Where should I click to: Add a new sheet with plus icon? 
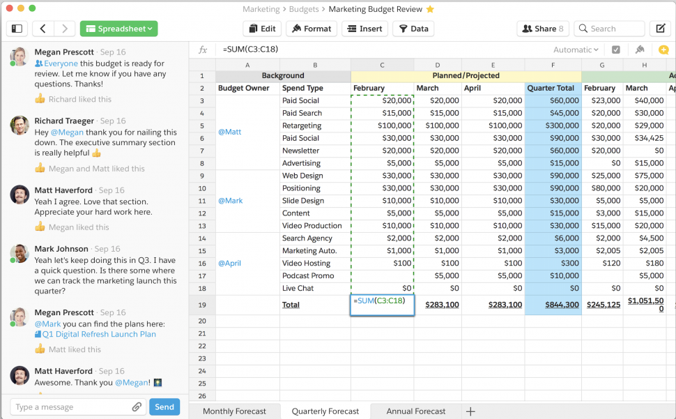pos(470,411)
